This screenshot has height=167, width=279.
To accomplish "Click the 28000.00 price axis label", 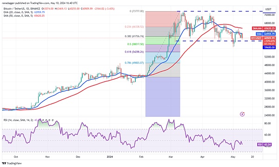I will tap(270, 107).
